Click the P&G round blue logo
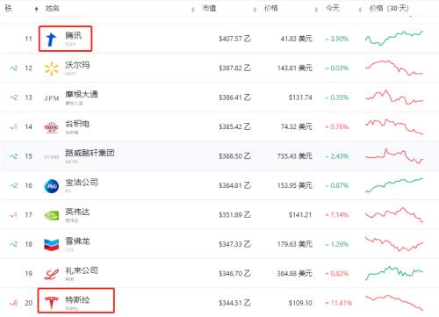 click(x=52, y=186)
